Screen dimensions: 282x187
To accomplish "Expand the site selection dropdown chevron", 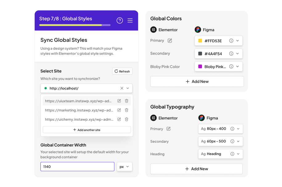I will [x=128, y=88].
